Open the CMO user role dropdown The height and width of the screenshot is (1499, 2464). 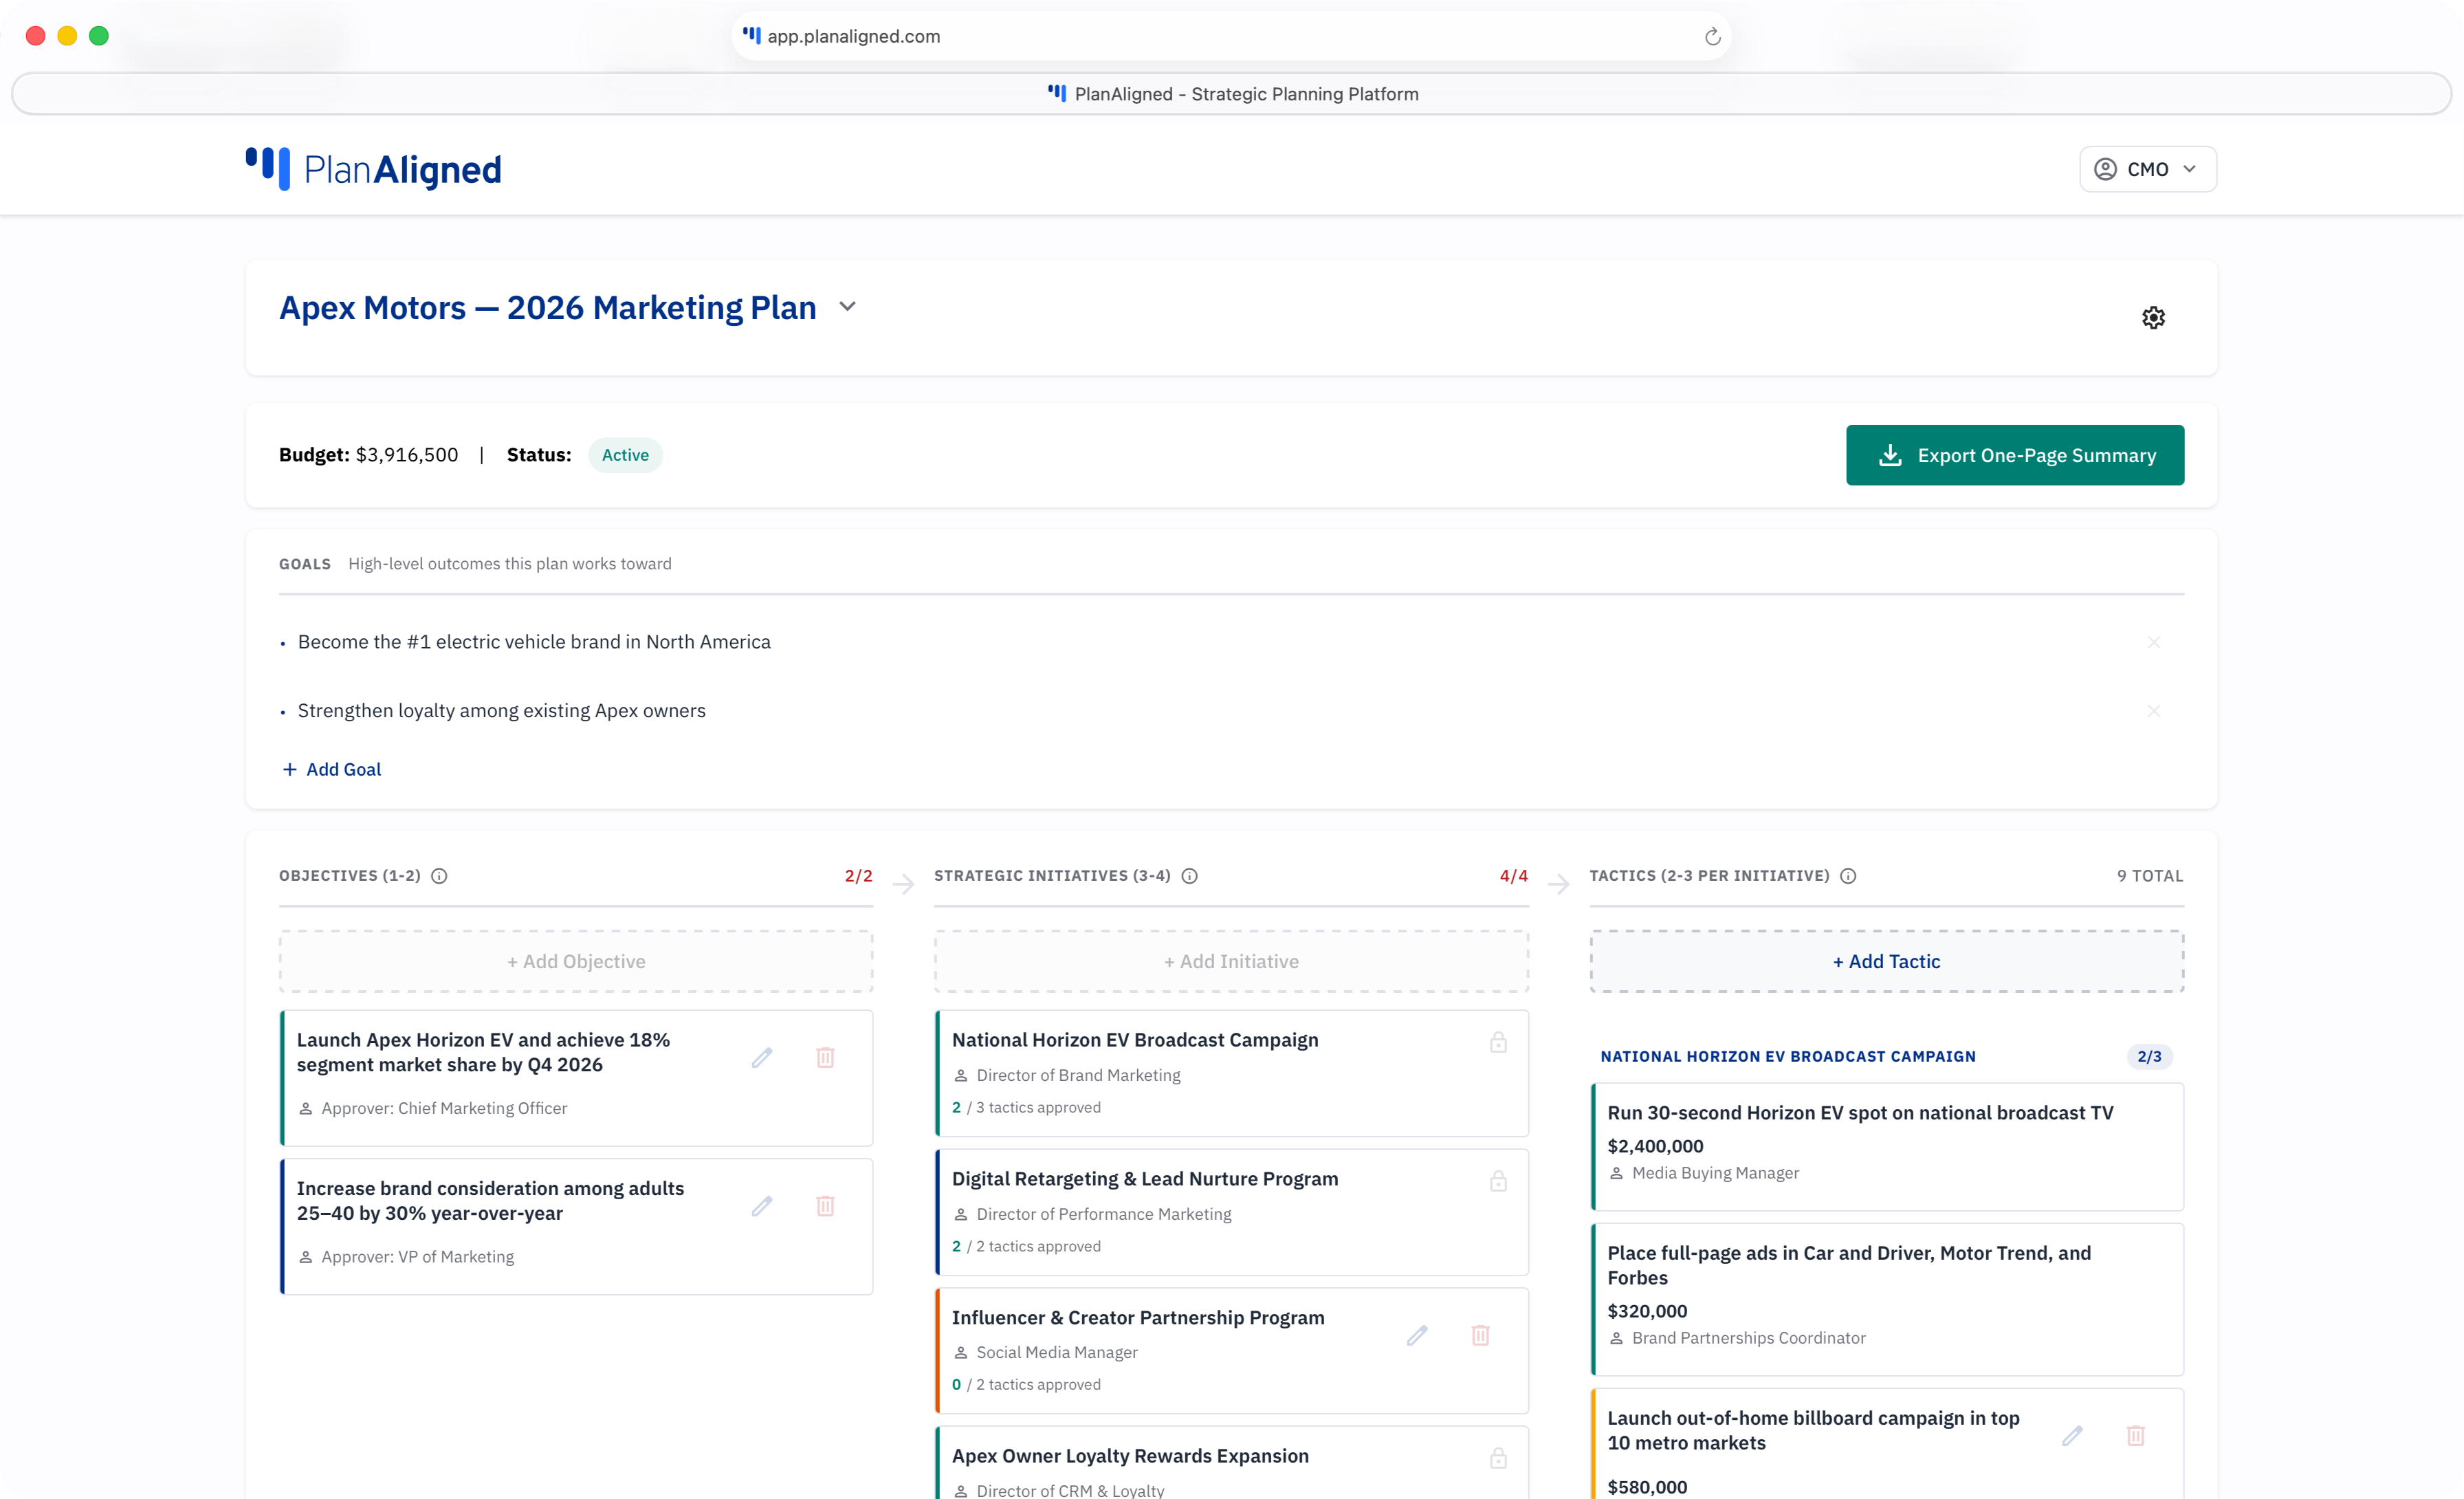point(2147,169)
